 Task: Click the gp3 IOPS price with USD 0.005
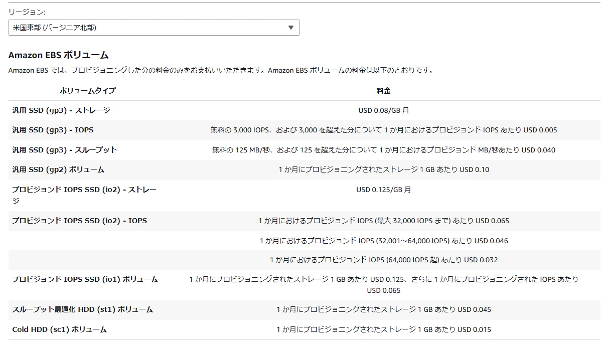[384, 130]
